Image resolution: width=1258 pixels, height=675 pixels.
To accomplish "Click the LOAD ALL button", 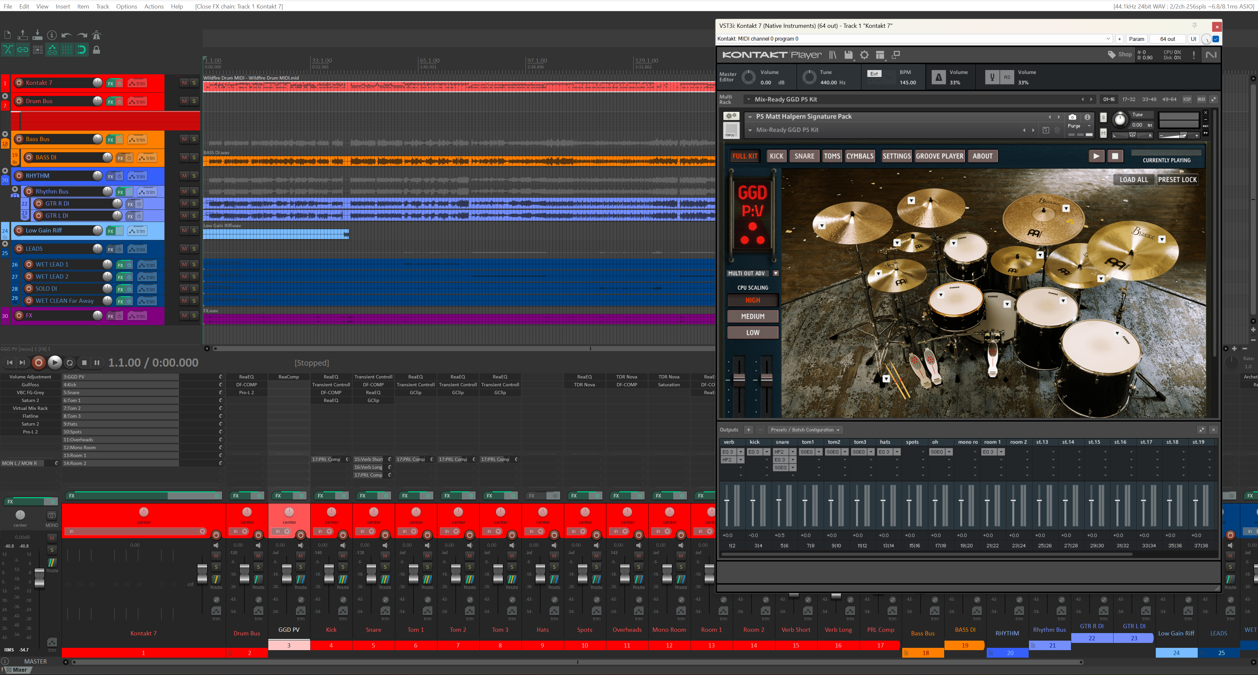I will (x=1134, y=180).
